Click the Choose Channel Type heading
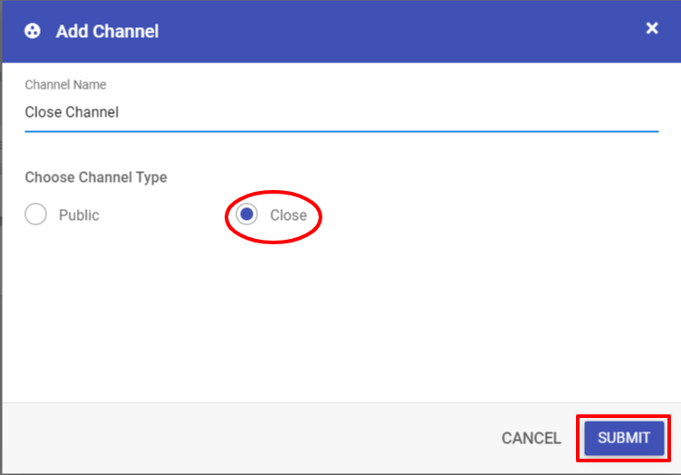The height and width of the screenshot is (475, 681). coord(96,177)
